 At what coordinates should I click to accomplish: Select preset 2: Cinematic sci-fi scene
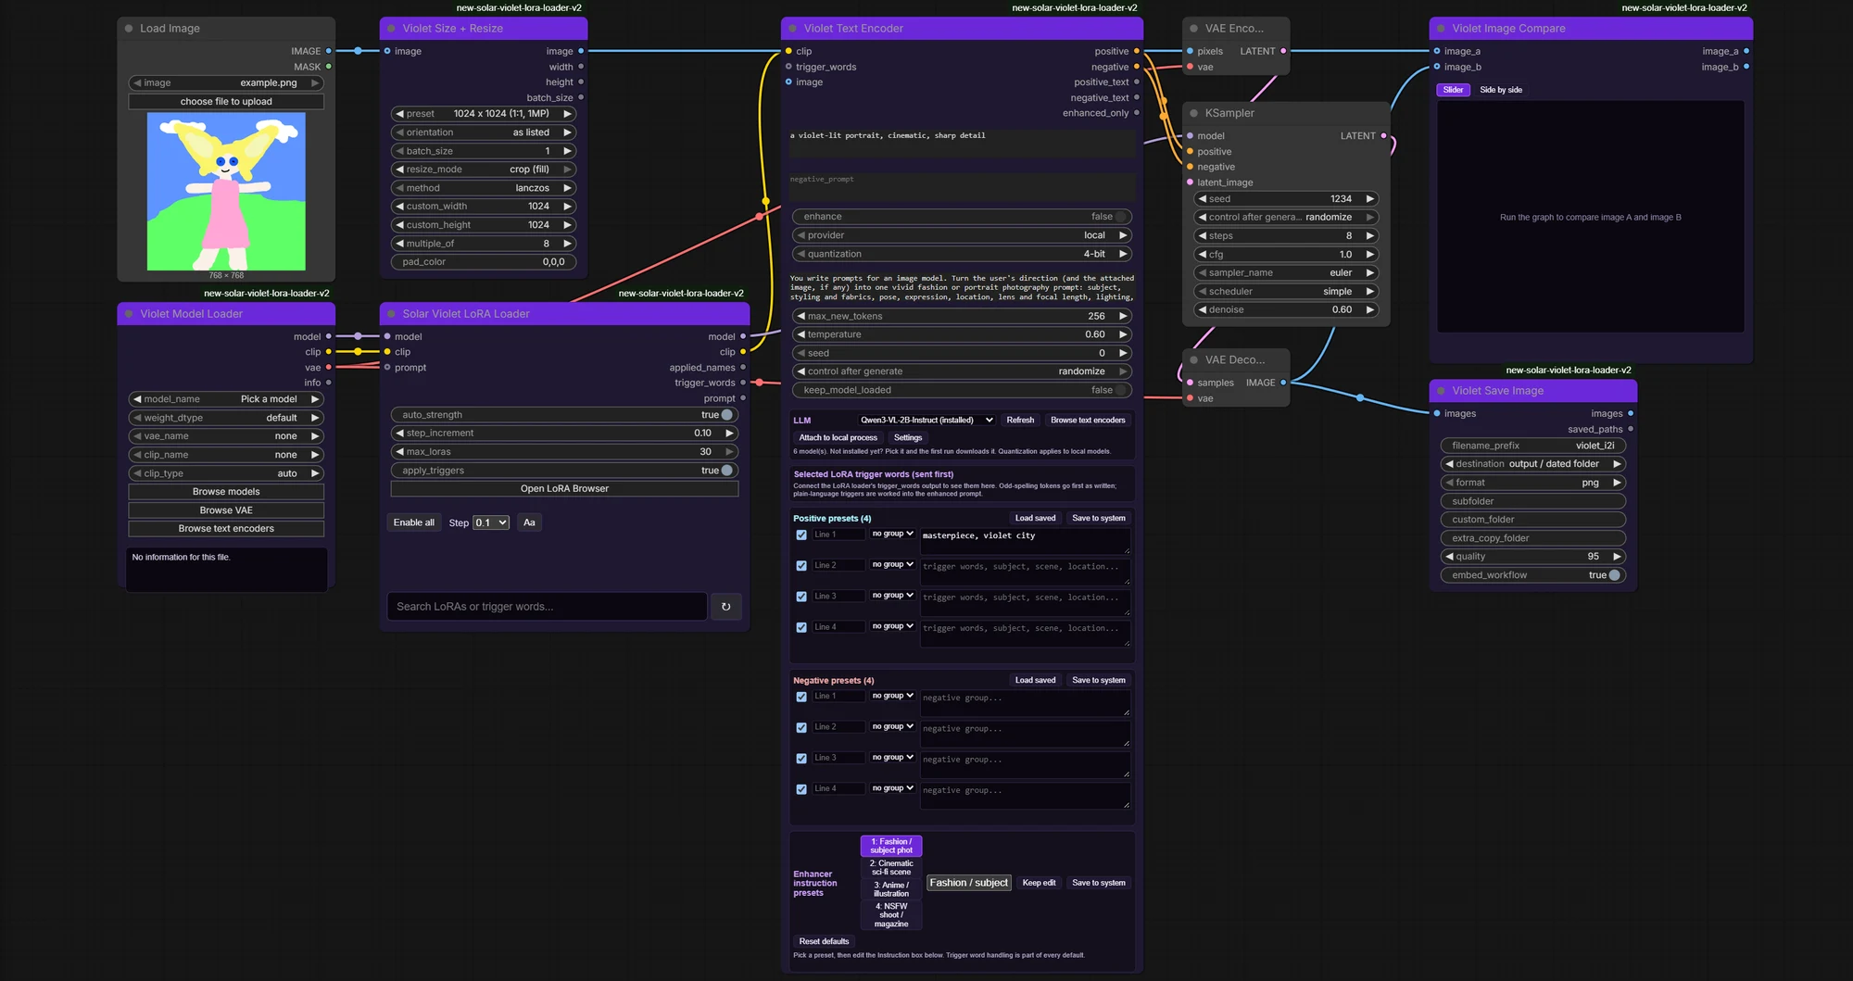[891, 868]
